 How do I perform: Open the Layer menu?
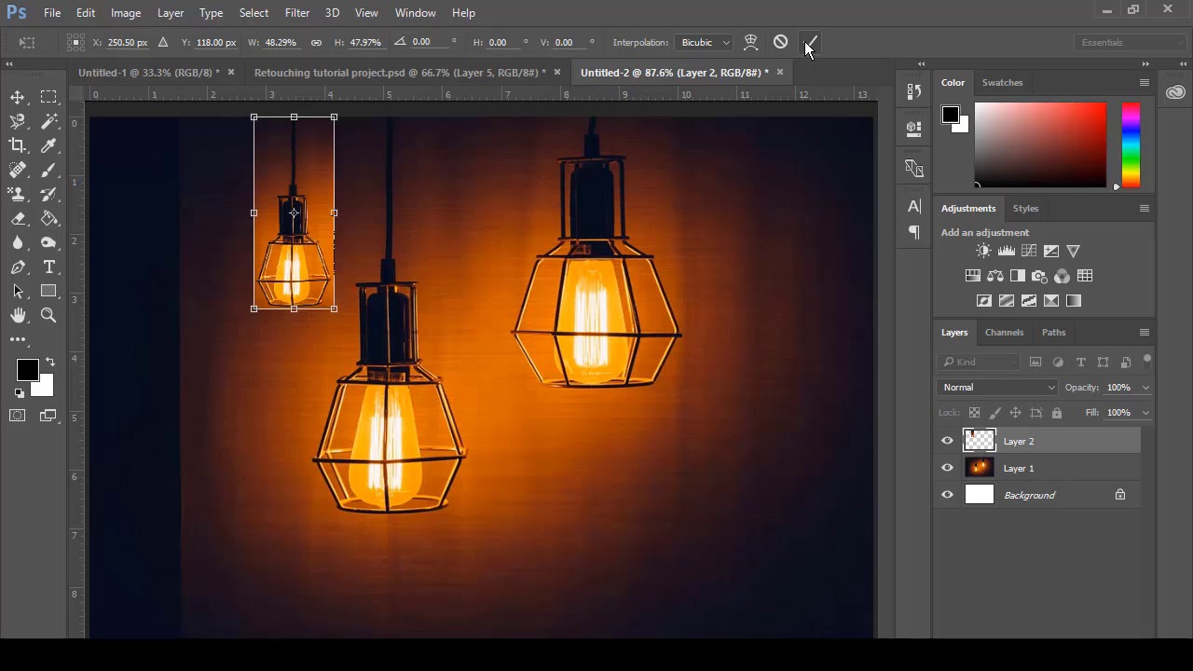(x=171, y=13)
